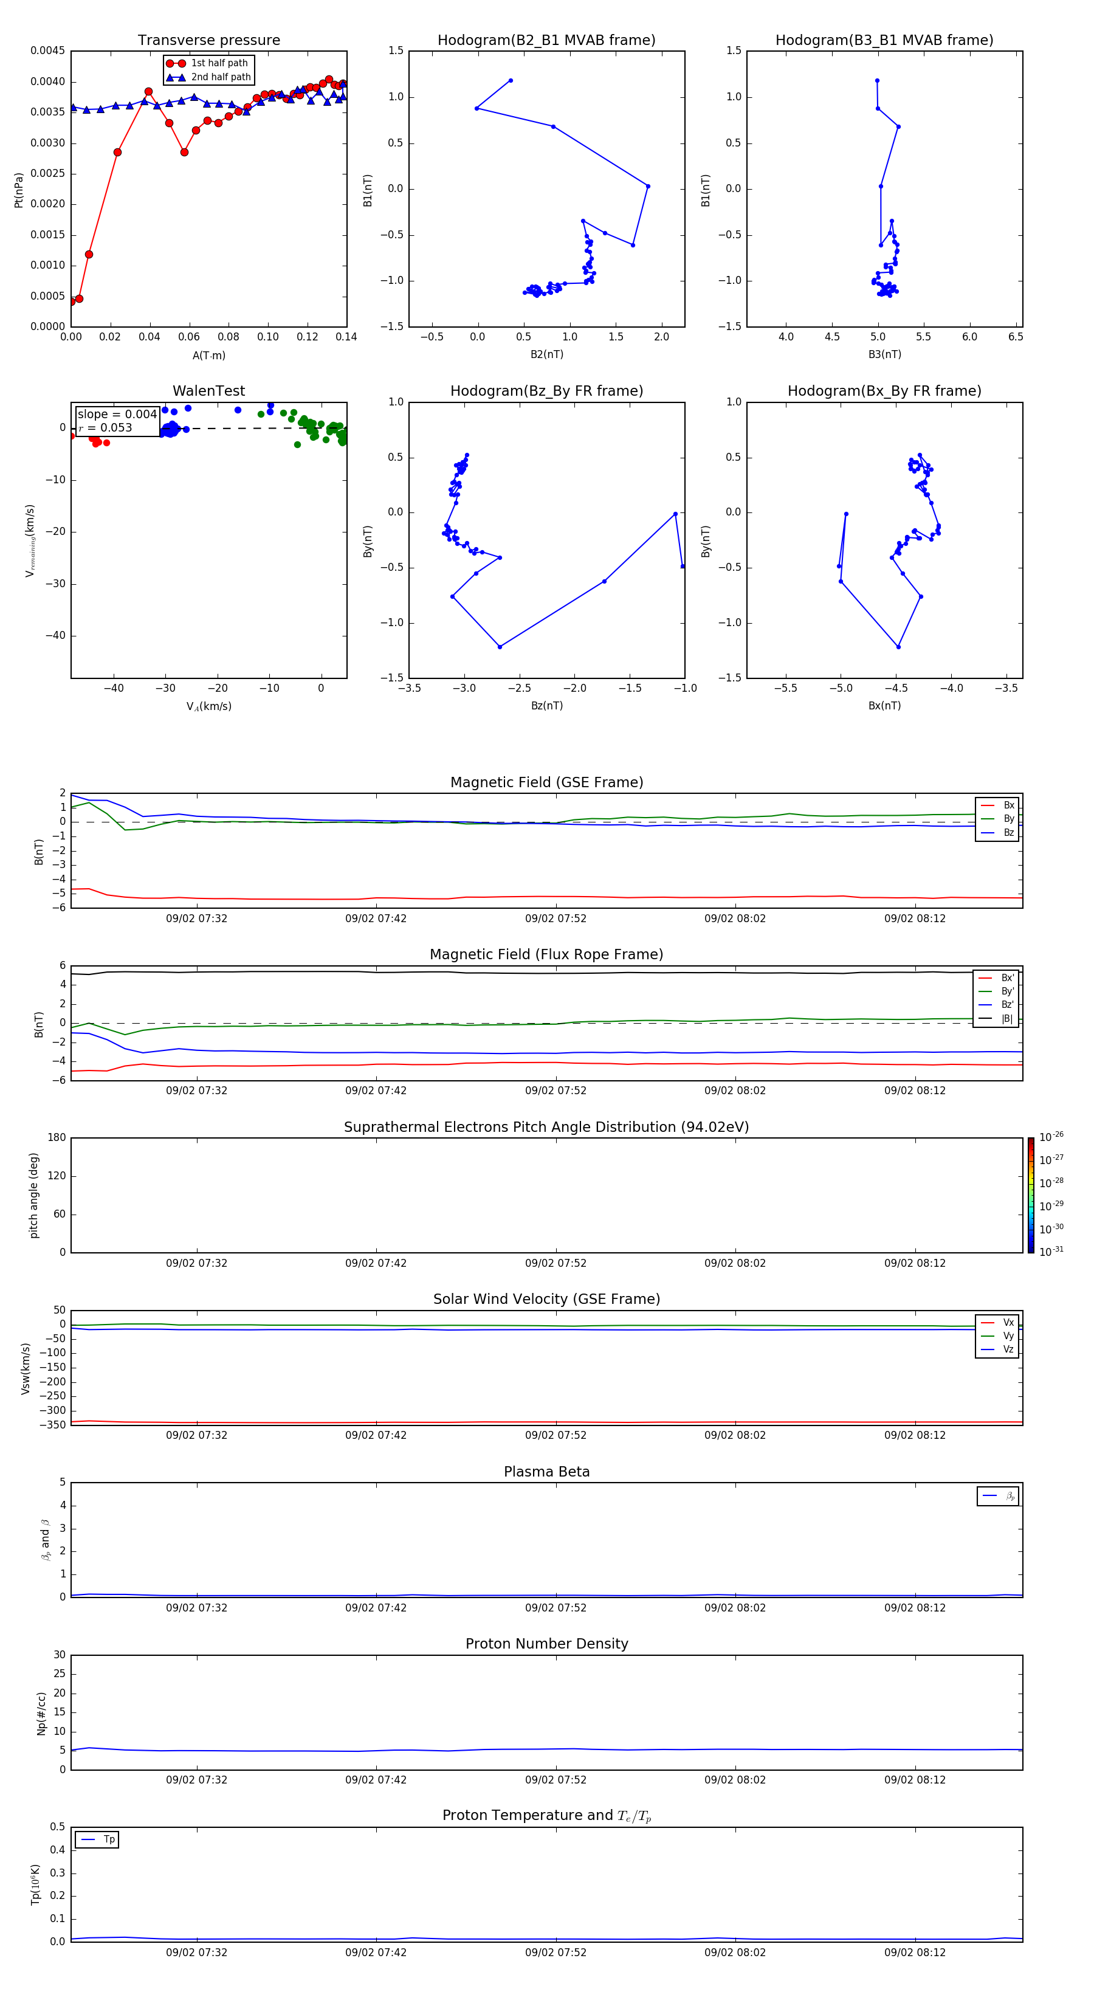Image resolution: width=1094 pixels, height=2006 pixels.
Task: Select the βp legend entry in Plasma Beta
Action: [998, 1496]
